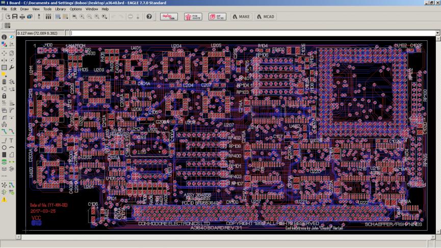
Task: Expand the command line history dropdown
Action: 437,33
